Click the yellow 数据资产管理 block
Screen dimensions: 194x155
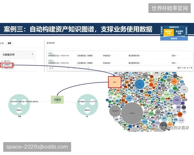pyautogui.click(x=169, y=32)
